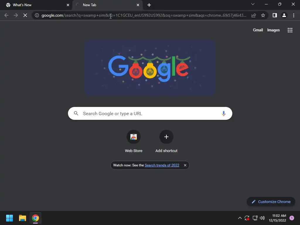300x225 pixels.
Task: Stop loading the page
Action: click(25, 15)
